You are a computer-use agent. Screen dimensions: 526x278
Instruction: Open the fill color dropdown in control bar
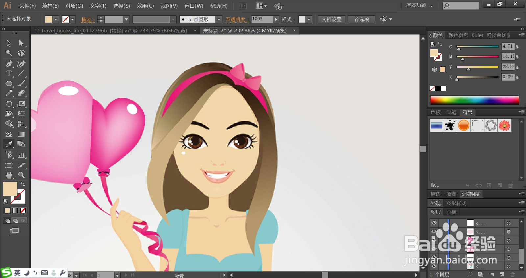[x=56, y=19]
